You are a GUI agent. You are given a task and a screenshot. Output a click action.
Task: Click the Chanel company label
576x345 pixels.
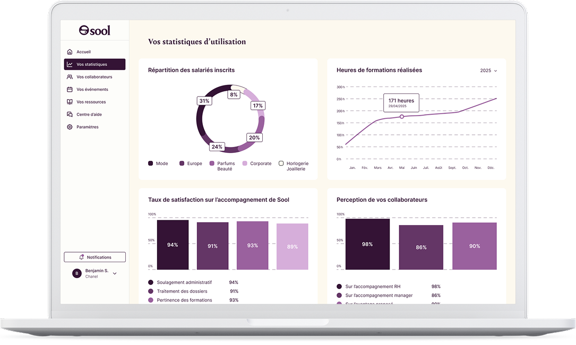click(x=91, y=277)
